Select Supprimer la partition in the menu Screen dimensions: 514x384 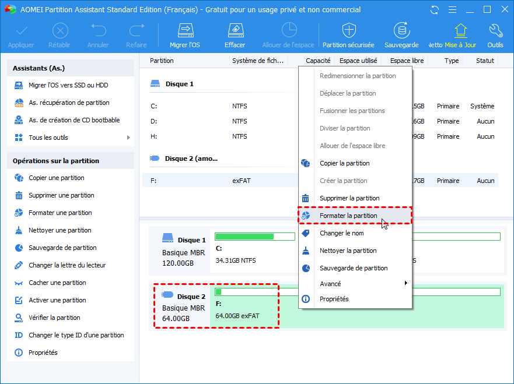click(351, 198)
